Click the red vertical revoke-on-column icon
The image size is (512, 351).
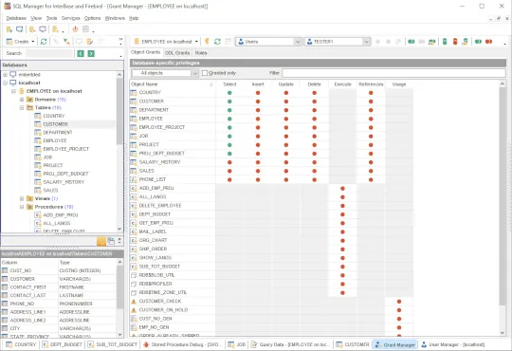(x=455, y=42)
